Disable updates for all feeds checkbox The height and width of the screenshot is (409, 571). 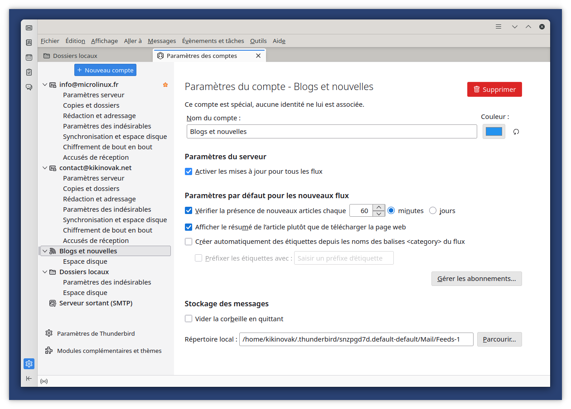click(x=189, y=171)
